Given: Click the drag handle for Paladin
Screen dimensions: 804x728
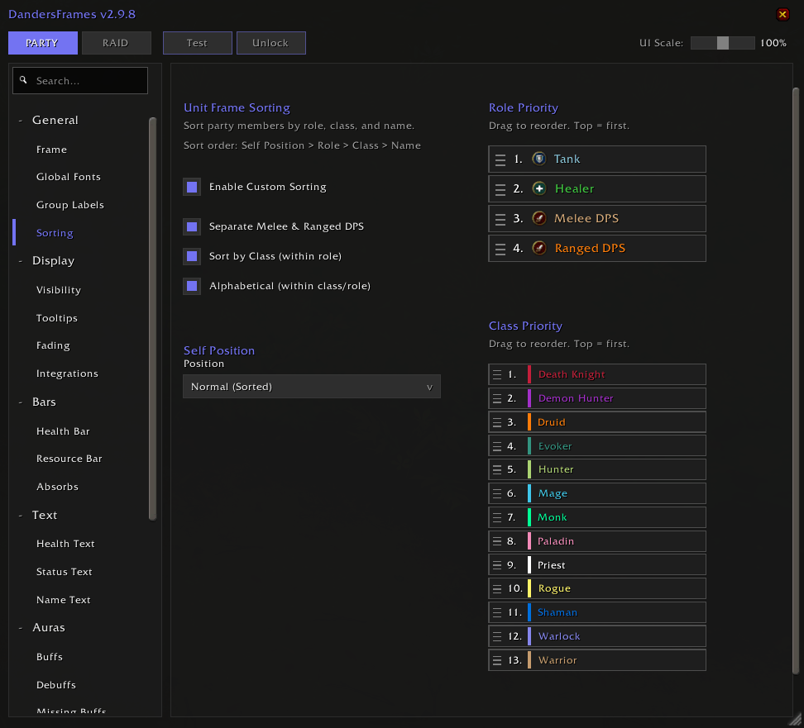Looking at the screenshot, I should coord(497,541).
